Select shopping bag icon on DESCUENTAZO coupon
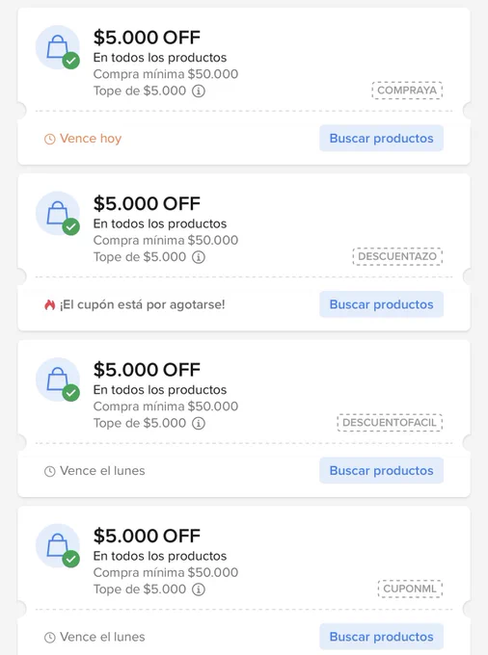 pos(58,214)
